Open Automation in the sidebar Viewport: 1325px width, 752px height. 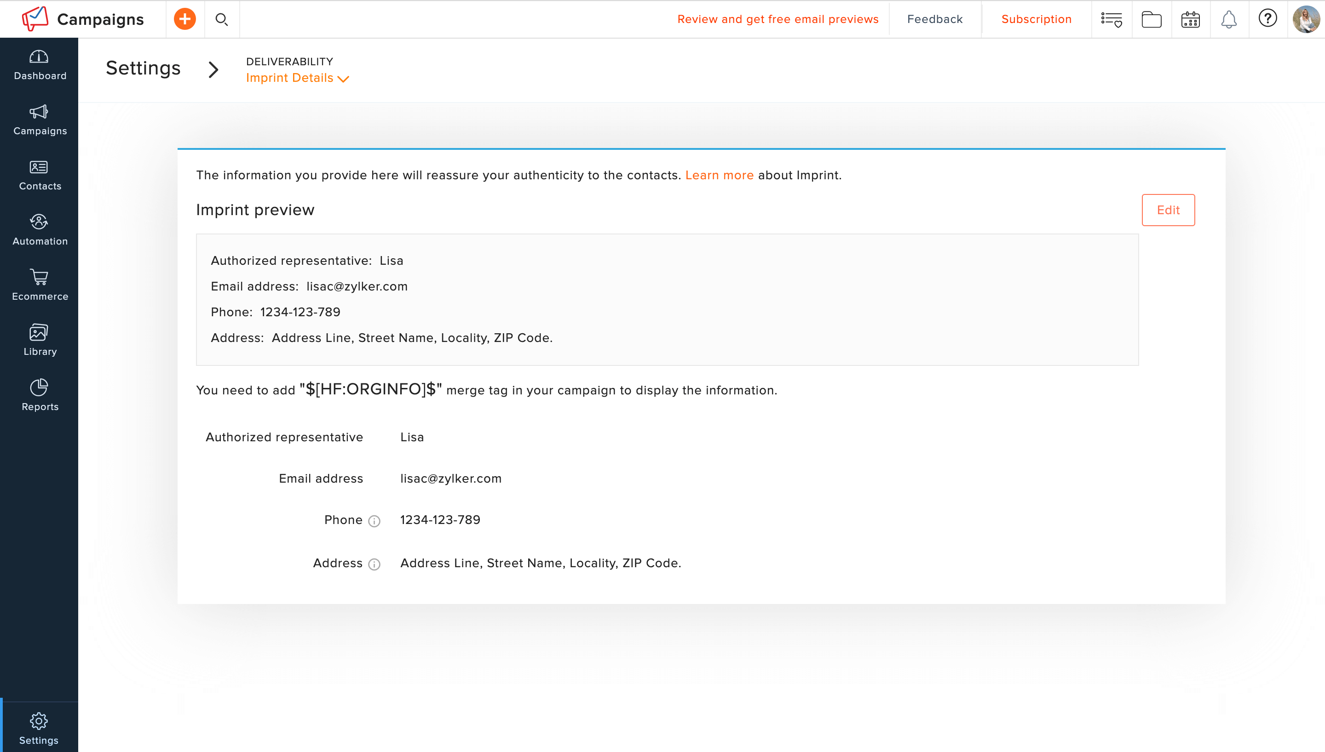40,230
